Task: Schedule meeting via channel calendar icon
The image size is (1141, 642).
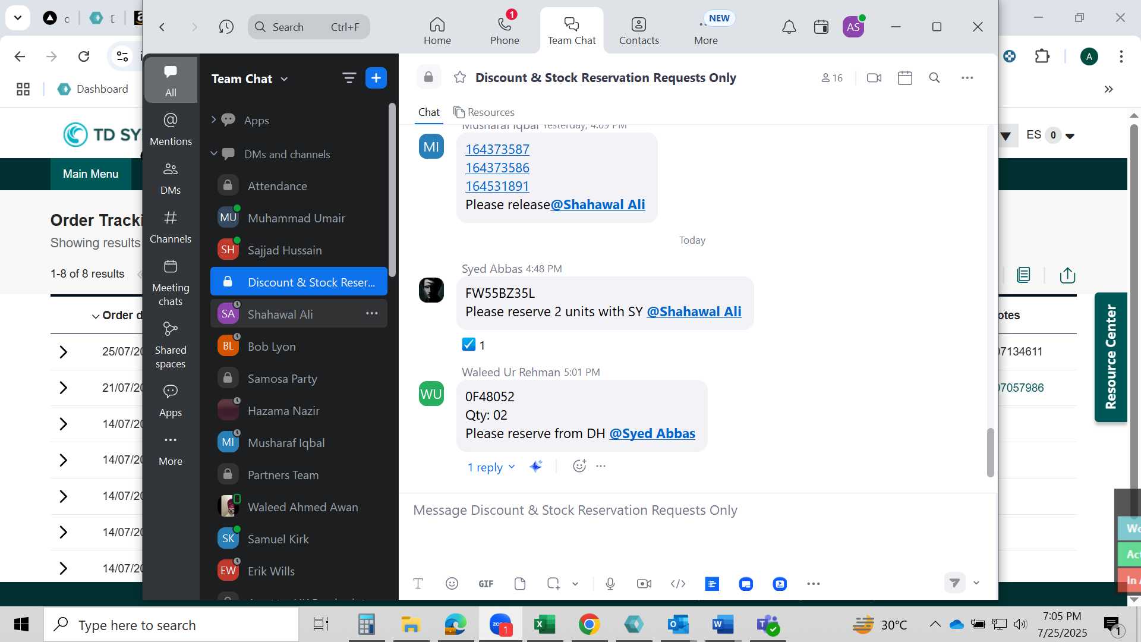Action: 904,78
